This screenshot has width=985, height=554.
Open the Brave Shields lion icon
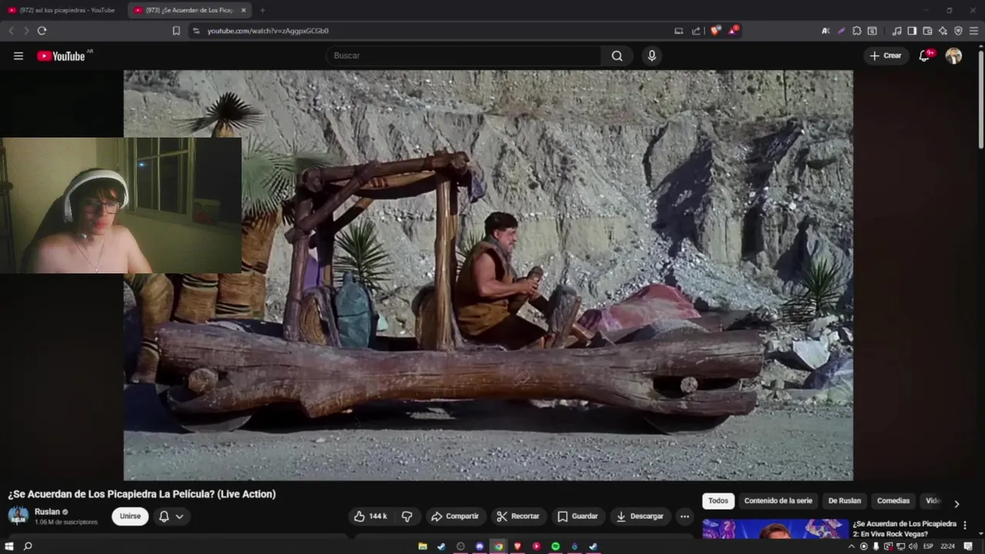(715, 31)
